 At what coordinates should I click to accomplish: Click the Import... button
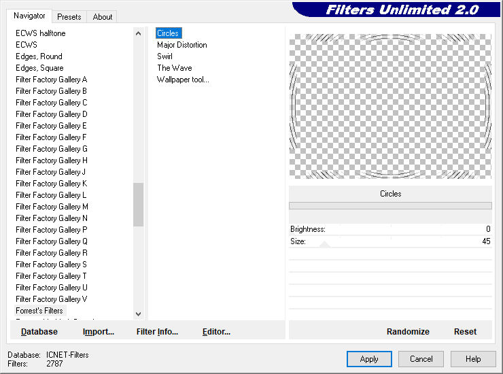(99, 332)
